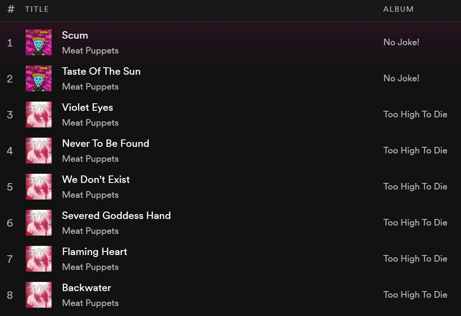Open Too High To Die album for Backwater
Screen dimensions: 461x316
click(415, 295)
